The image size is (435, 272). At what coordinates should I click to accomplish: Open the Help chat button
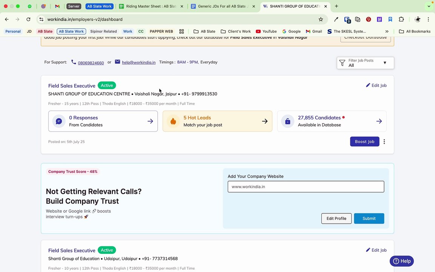402,261
